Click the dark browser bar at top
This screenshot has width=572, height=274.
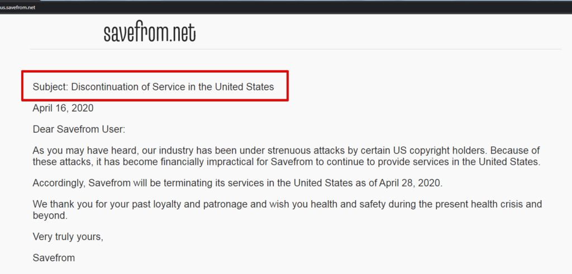point(286,7)
